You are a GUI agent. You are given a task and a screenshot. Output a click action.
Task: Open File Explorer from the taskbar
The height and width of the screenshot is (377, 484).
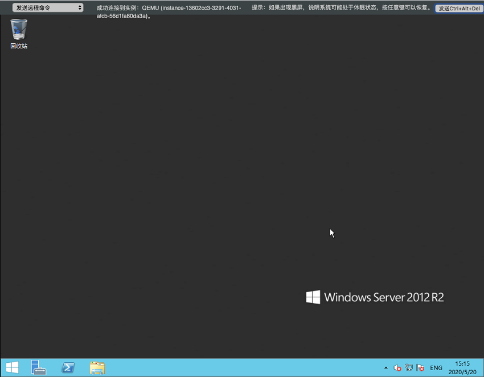[x=97, y=368]
